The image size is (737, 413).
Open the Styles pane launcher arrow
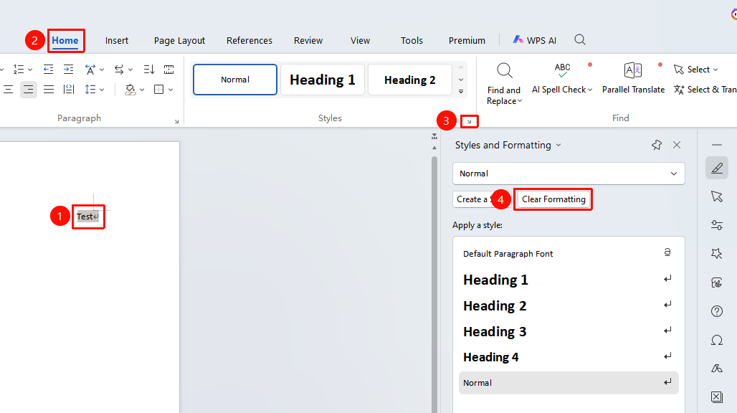pyautogui.click(x=469, y=122)
